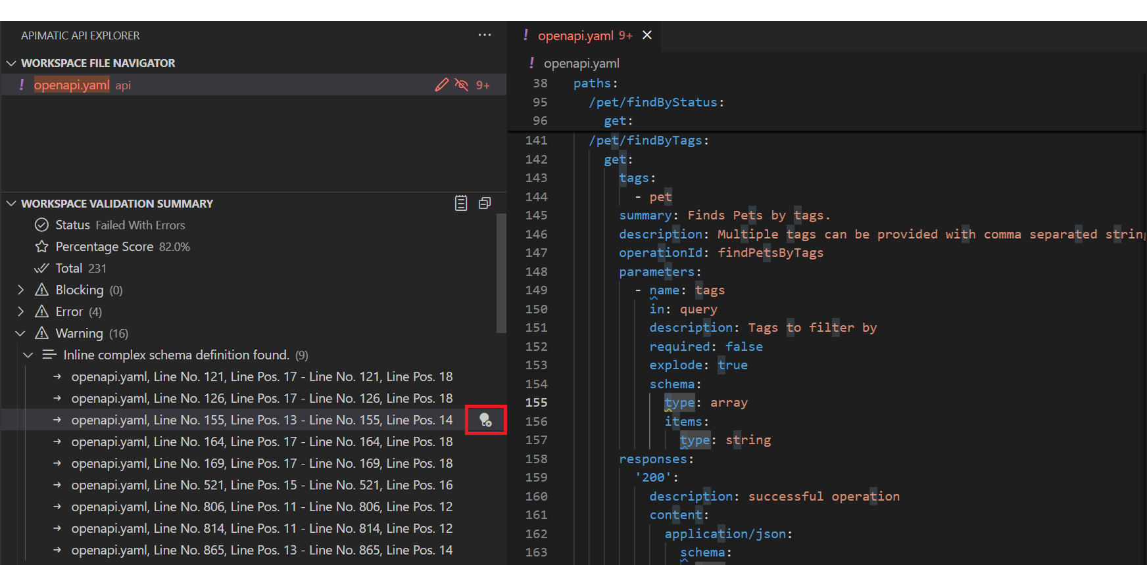Click the check-circle icon beside Status
The width and height of the screenshot is (1147, 565).
41,225
